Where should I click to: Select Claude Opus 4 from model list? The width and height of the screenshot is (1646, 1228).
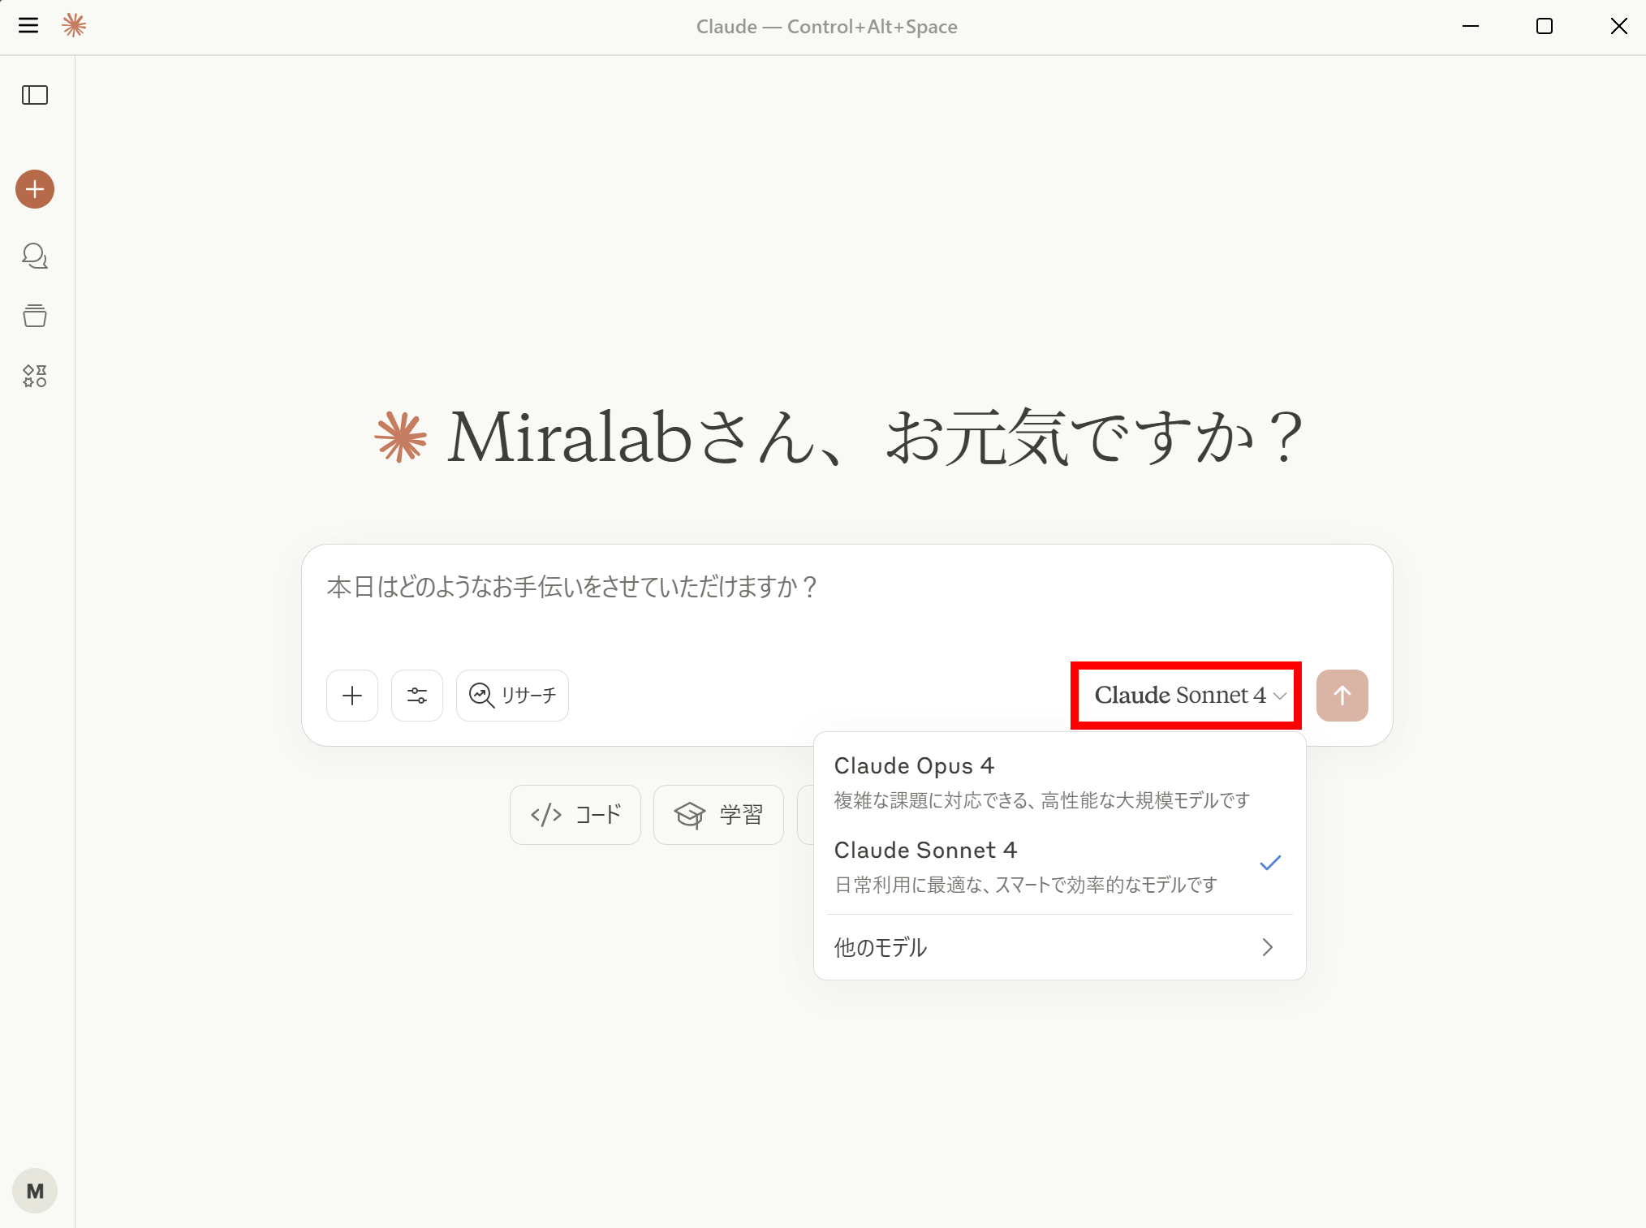[1059, 782]
